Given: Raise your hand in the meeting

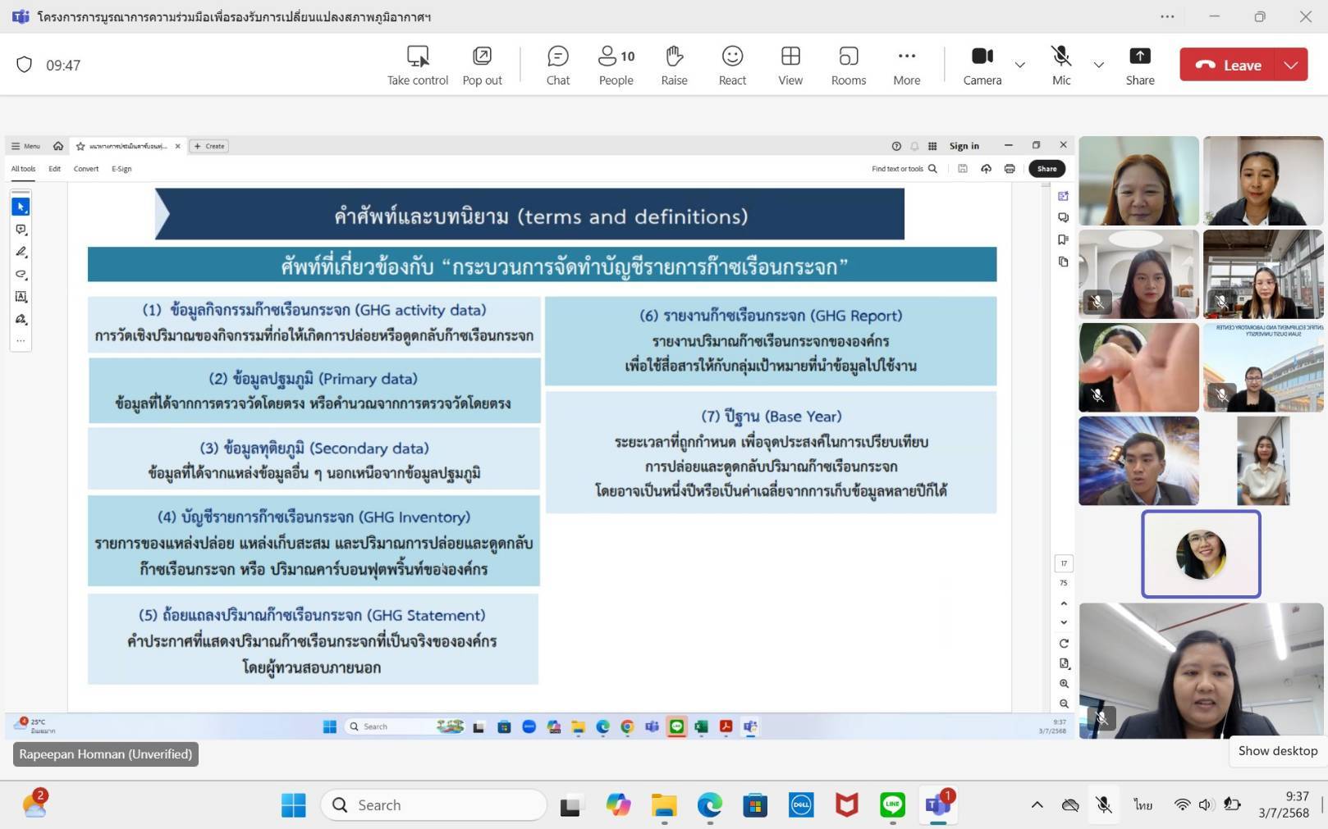Looking at the screenshot, I should 674,65.
